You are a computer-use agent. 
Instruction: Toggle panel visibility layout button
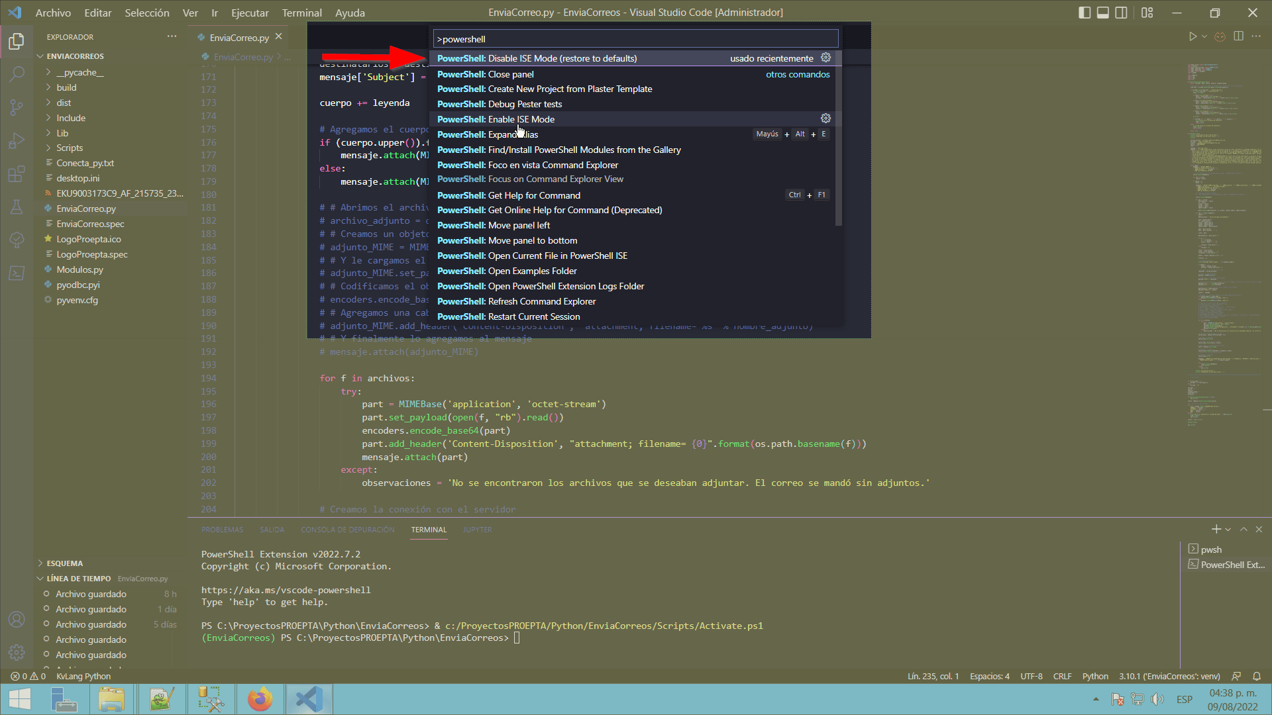point(1103,13)
